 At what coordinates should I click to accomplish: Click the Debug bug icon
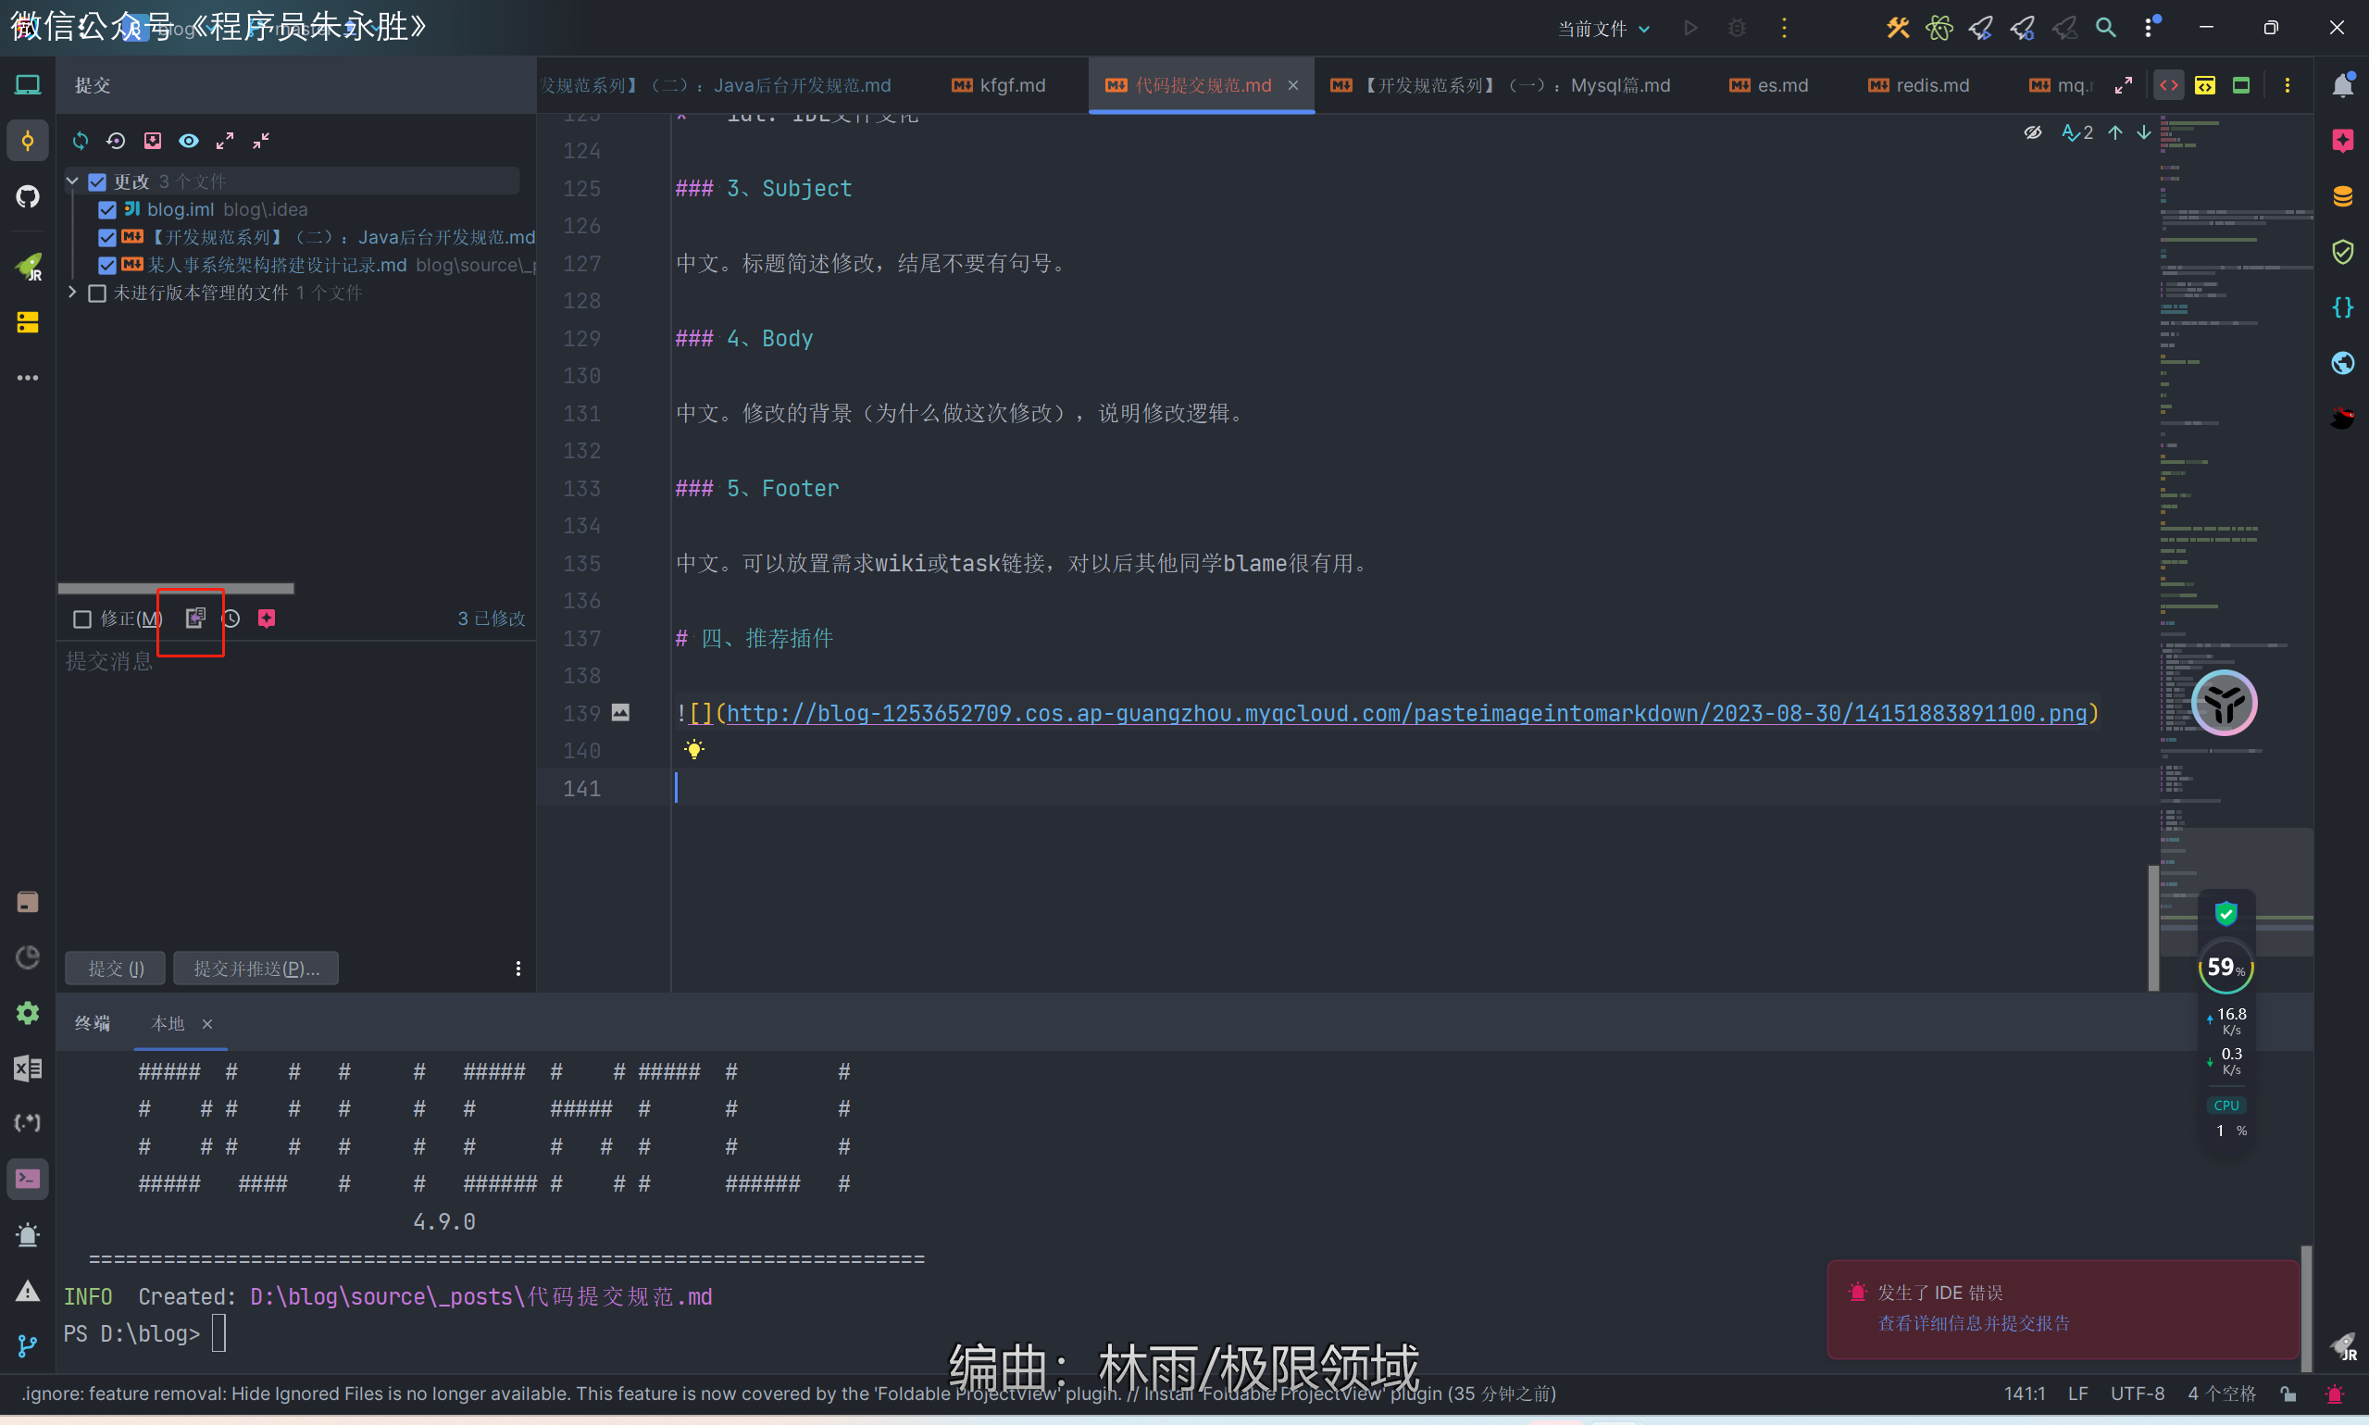click(1738, 28)
